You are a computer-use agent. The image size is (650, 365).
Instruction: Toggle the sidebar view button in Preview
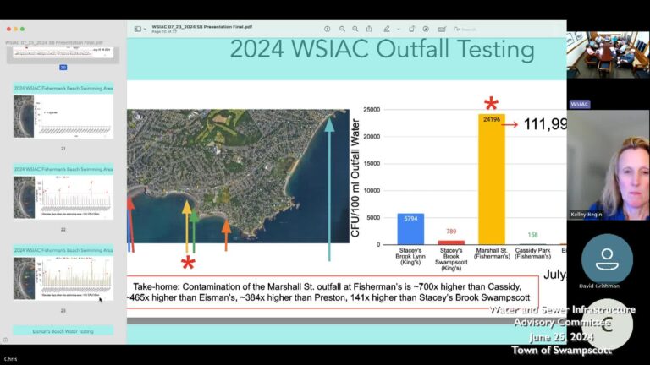(137, 29)
